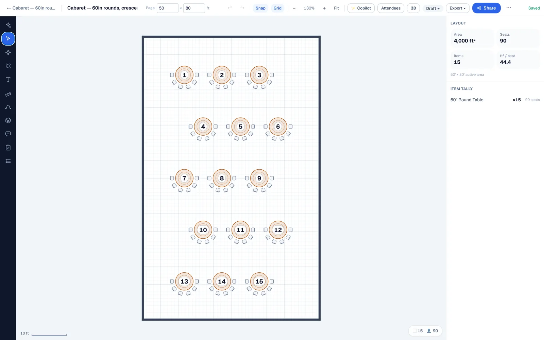Click Fit to fit the layout
The image size is (544, 340).
click(x=336, y=8)
